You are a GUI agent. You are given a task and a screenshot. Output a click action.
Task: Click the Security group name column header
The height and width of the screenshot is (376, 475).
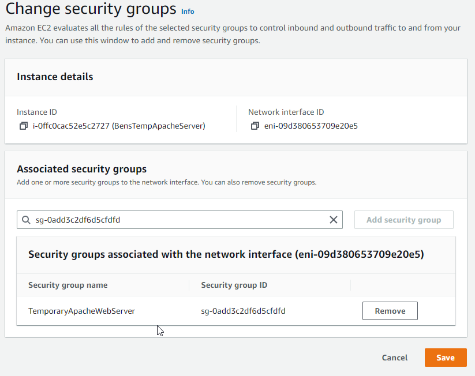tap(68, 285)
